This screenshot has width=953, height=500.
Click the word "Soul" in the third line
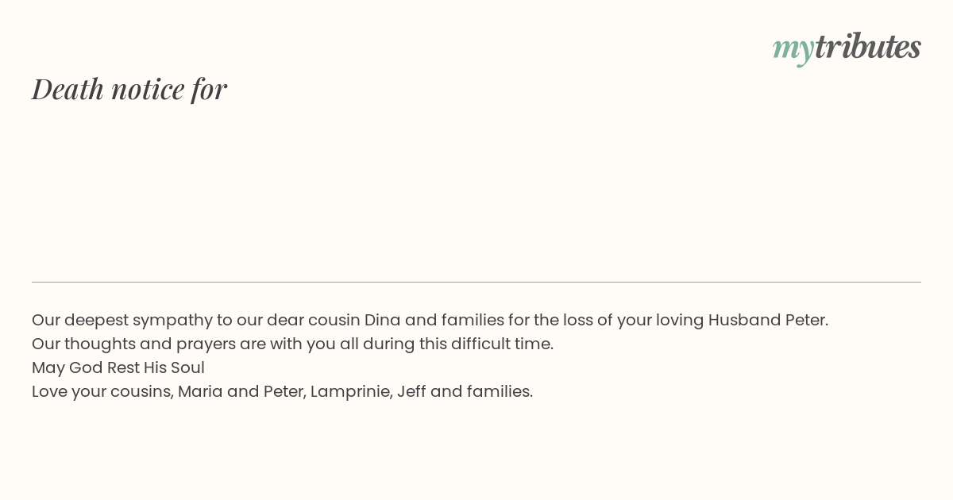(x=187, y=367)
